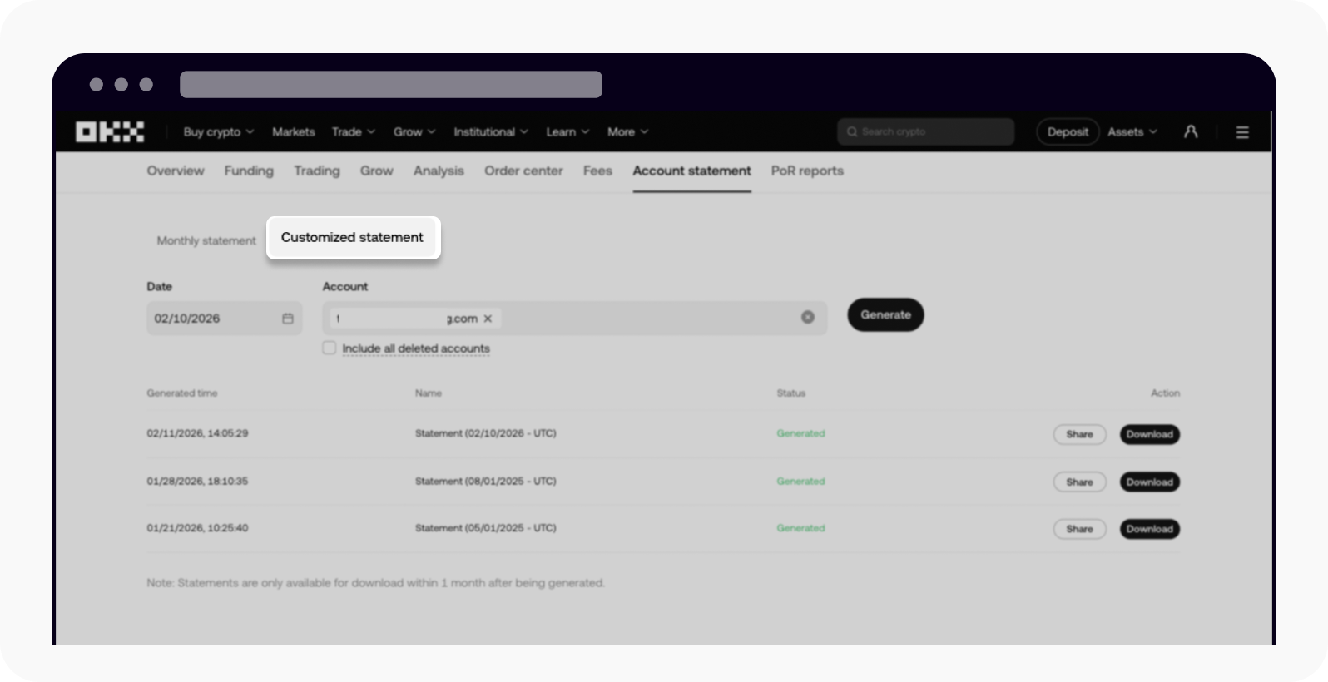Image resolution: width=1328 pixels, height=682 pixels.
Task: Expand the Grow dropdown in top bar
Action: pos(414,131)
